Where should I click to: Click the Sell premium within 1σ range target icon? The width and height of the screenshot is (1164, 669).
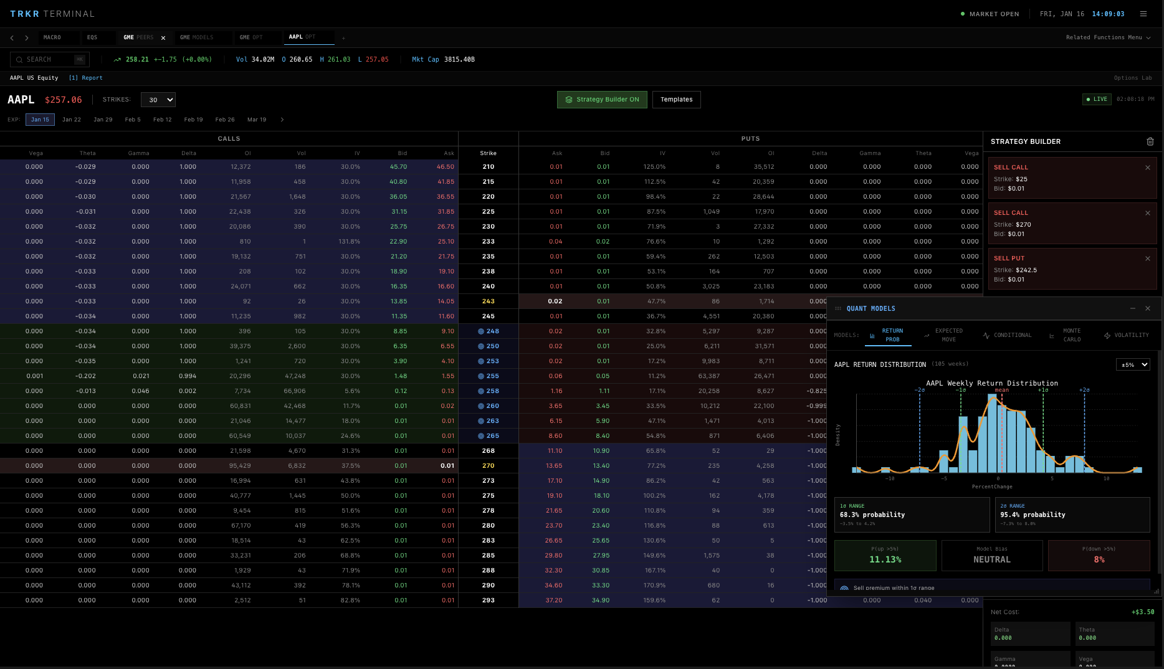tap(844, 588)
